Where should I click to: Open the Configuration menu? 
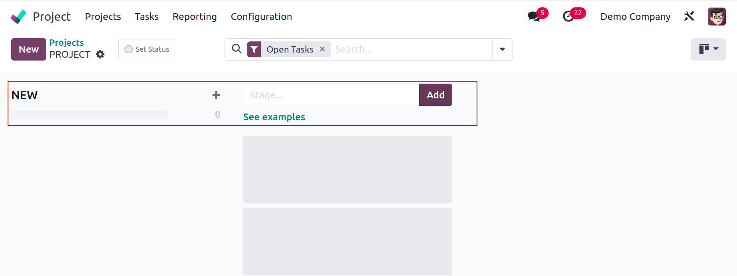tap(261, 17)
